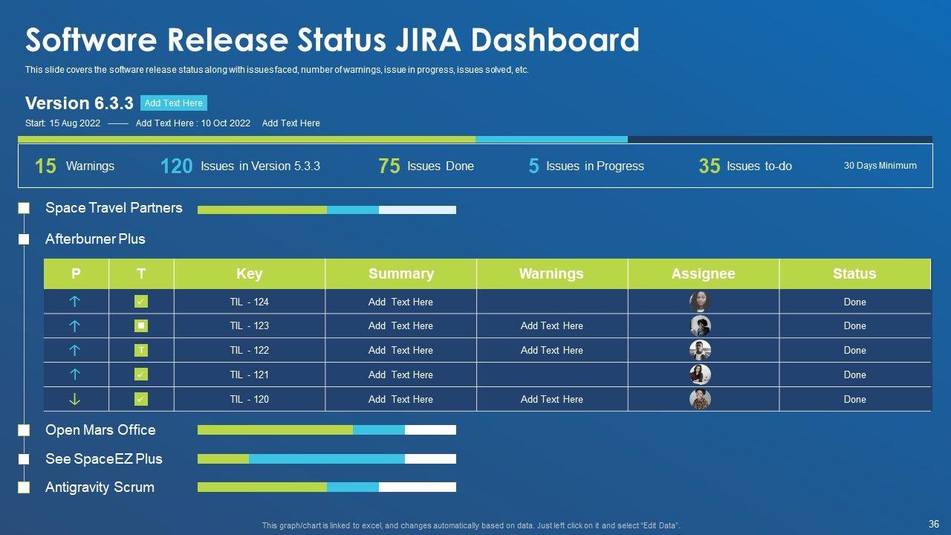Screen dimensions: 951x535
Task: Expand the See SpaceEZ Plus item
Action: 103,458
